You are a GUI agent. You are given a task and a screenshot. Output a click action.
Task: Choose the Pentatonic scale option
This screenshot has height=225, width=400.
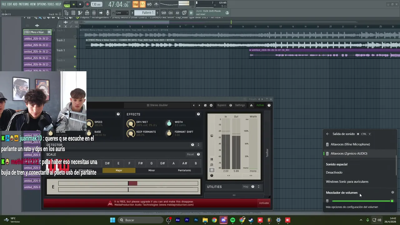pyautogui.click(x=184, y=170)
